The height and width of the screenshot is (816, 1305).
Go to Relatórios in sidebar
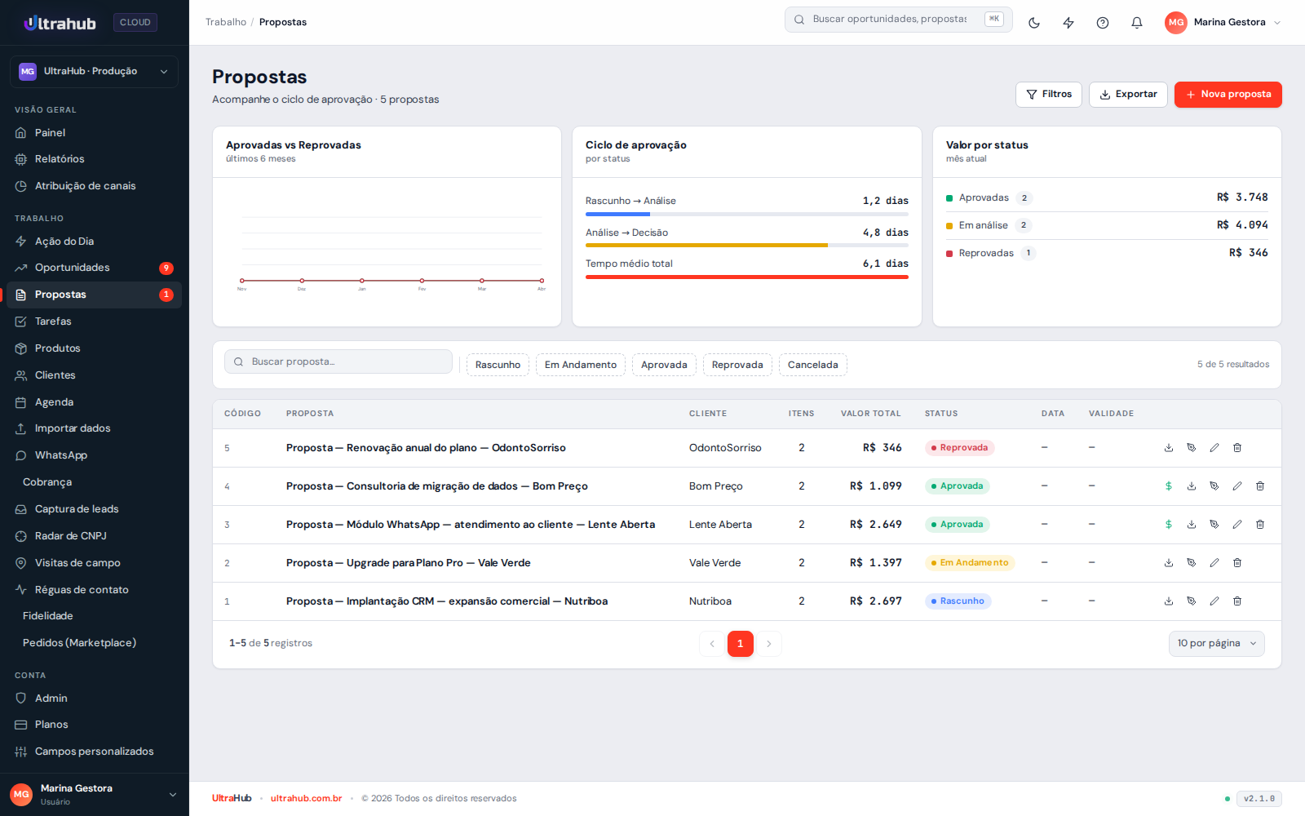(x=94, y=159)
